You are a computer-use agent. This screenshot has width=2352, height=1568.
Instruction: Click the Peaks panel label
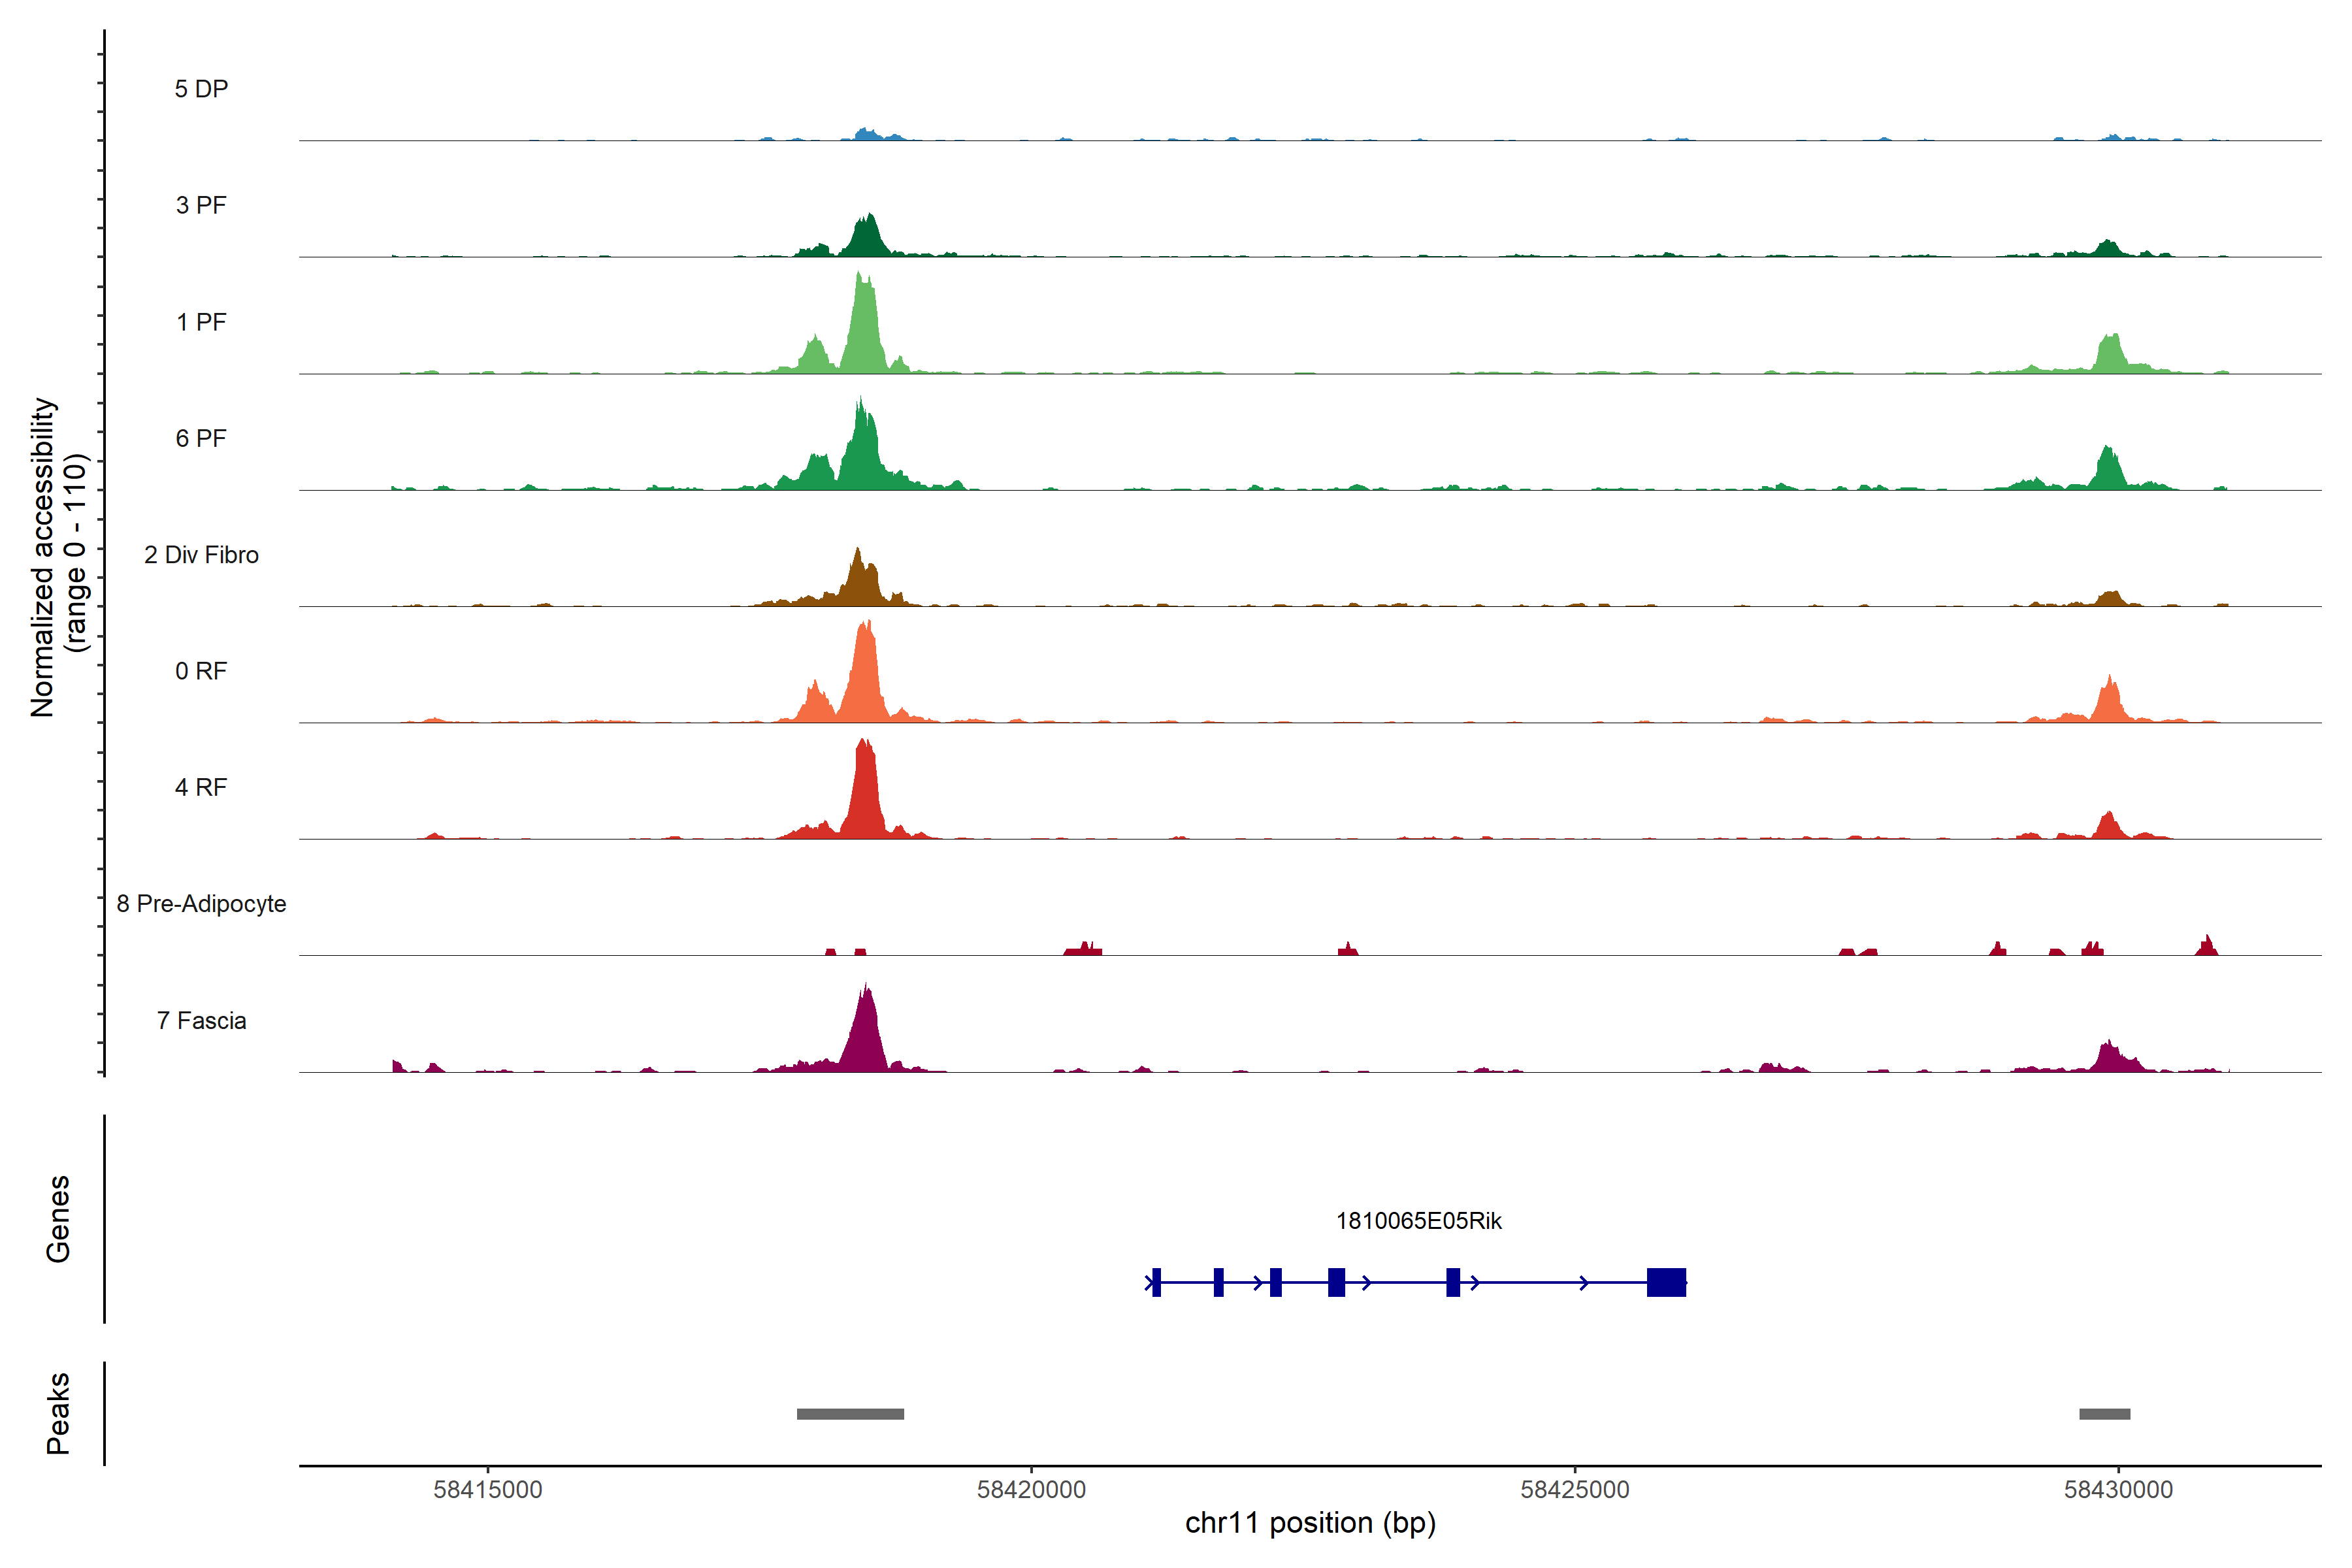[58, 1413]
